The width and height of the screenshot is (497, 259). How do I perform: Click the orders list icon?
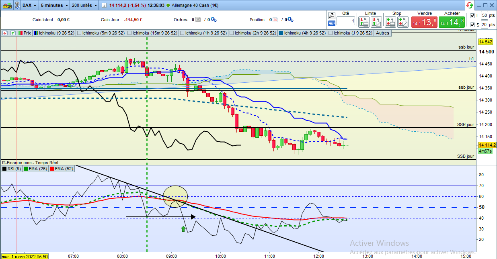tap(198, 20)
